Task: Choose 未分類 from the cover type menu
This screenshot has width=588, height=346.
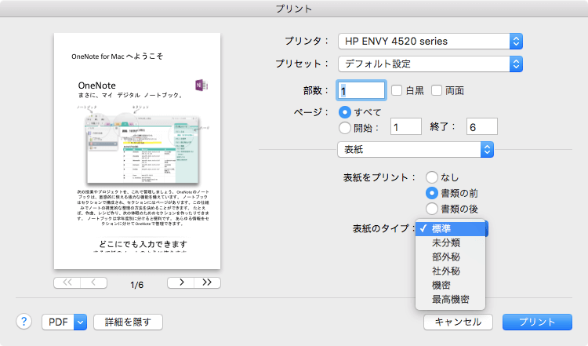Action: coord(450,242)
